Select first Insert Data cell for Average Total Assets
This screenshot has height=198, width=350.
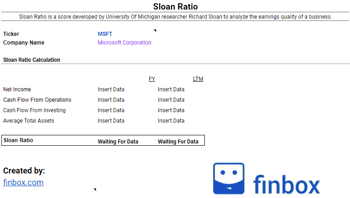tap(111, 121)
